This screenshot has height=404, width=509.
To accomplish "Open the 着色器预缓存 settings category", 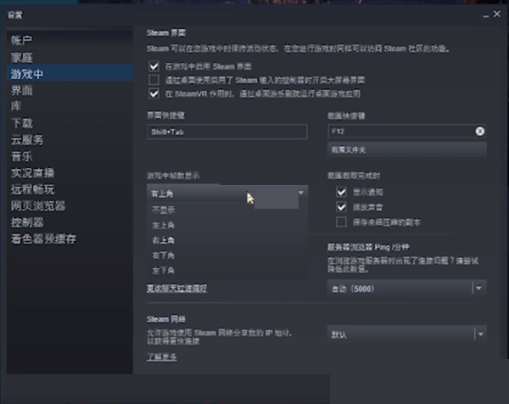I will pos(43,239).
